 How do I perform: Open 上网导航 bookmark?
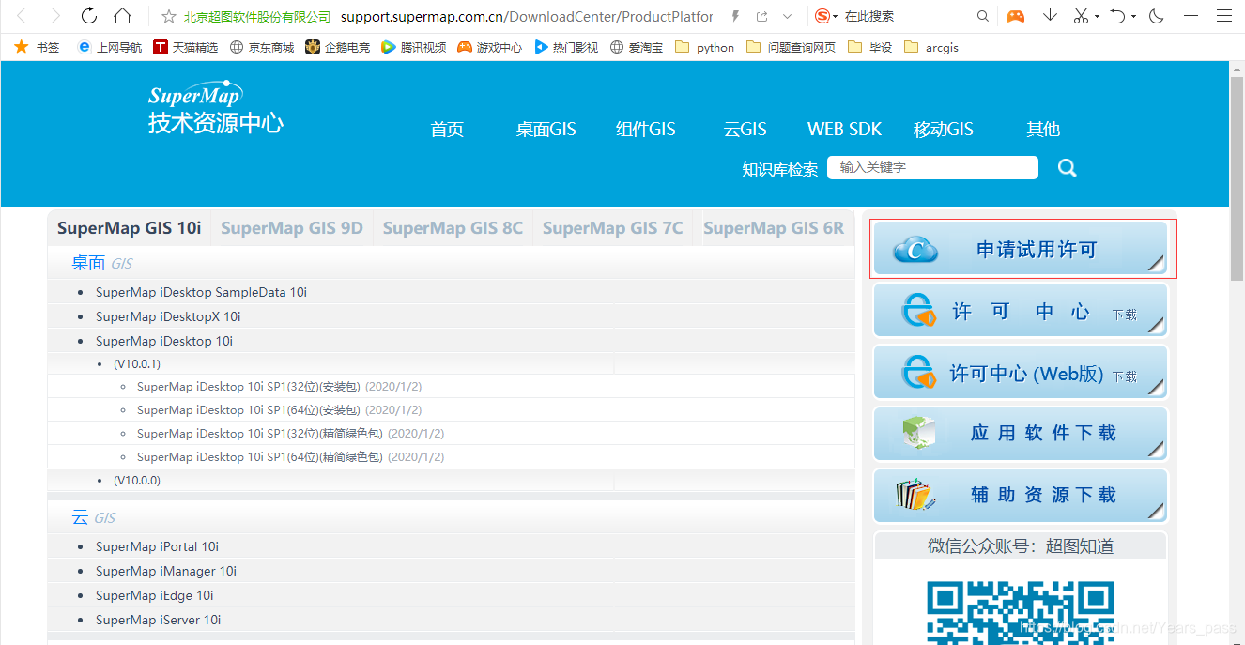tap(110, 47)
